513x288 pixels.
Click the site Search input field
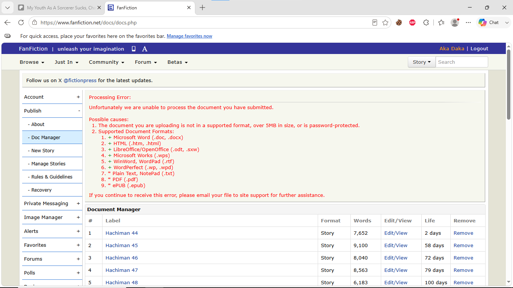[x=462, y=62]
